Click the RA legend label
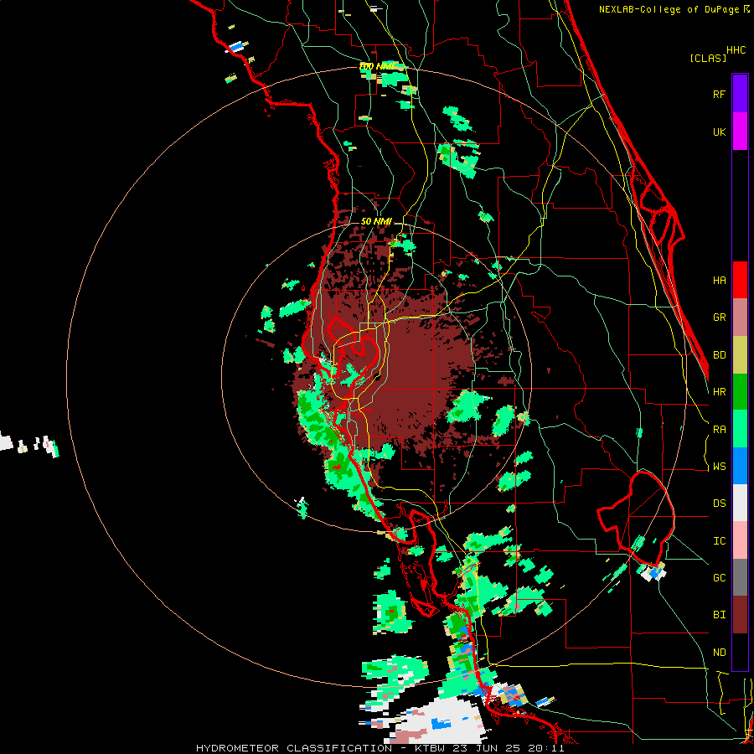754x754 pixels. pyautogui.click(x=719, y=430)
